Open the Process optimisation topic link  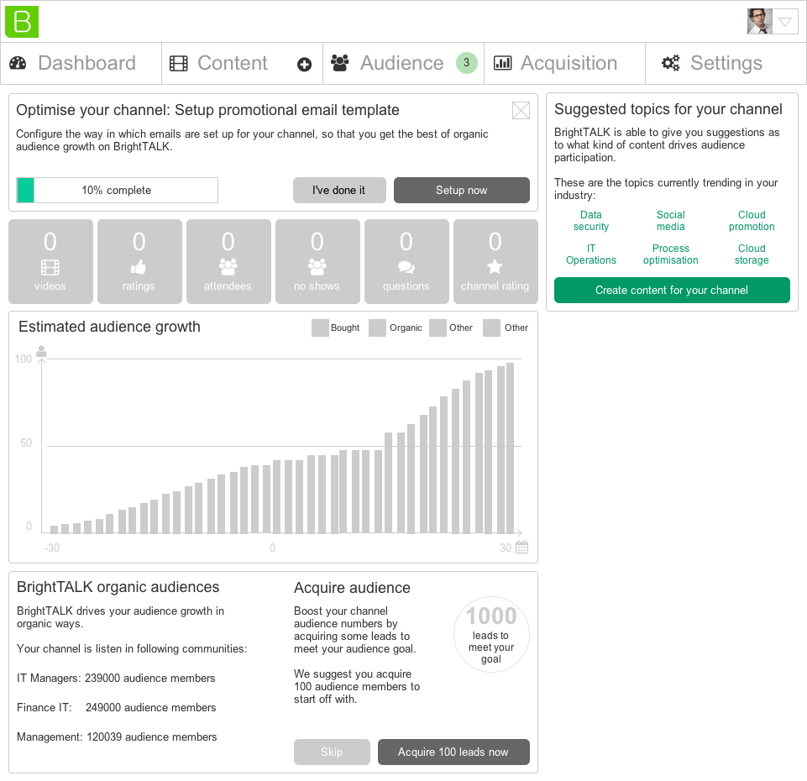[x=671, y=254]
